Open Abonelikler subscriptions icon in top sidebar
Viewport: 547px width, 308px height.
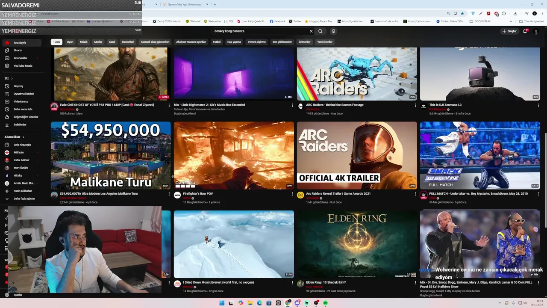[x=7, y=58]
